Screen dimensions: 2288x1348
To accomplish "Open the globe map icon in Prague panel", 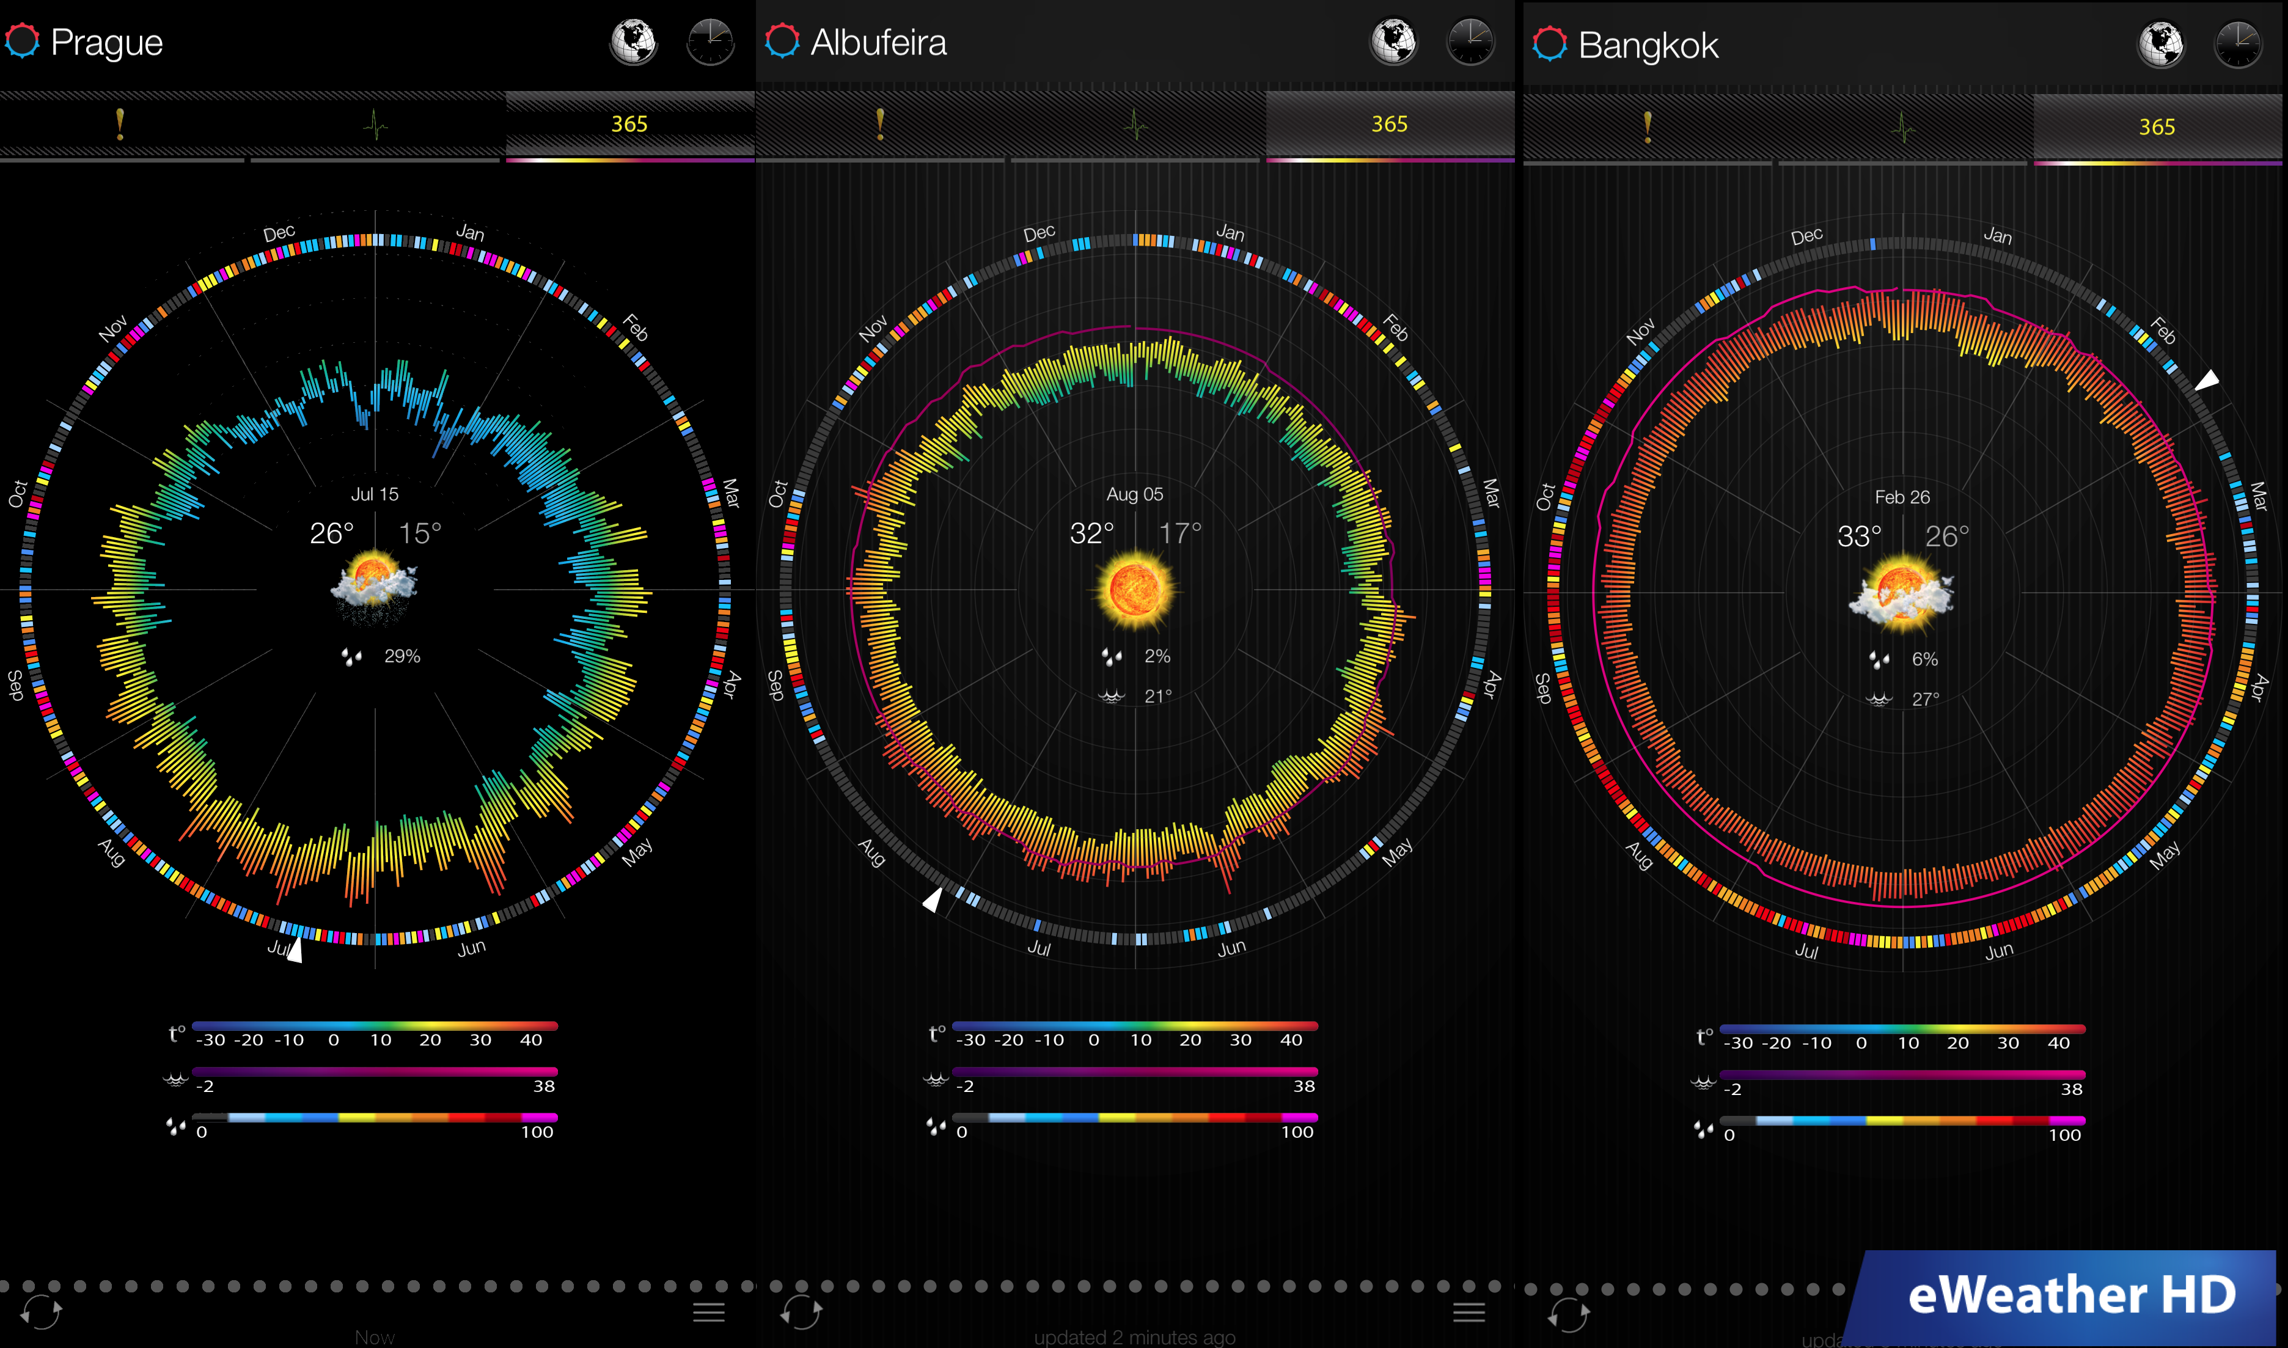I will point(633,42).
